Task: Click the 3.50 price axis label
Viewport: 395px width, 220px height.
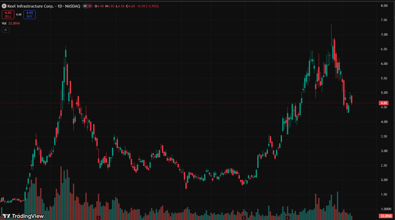Action: [x=384, y=136]
